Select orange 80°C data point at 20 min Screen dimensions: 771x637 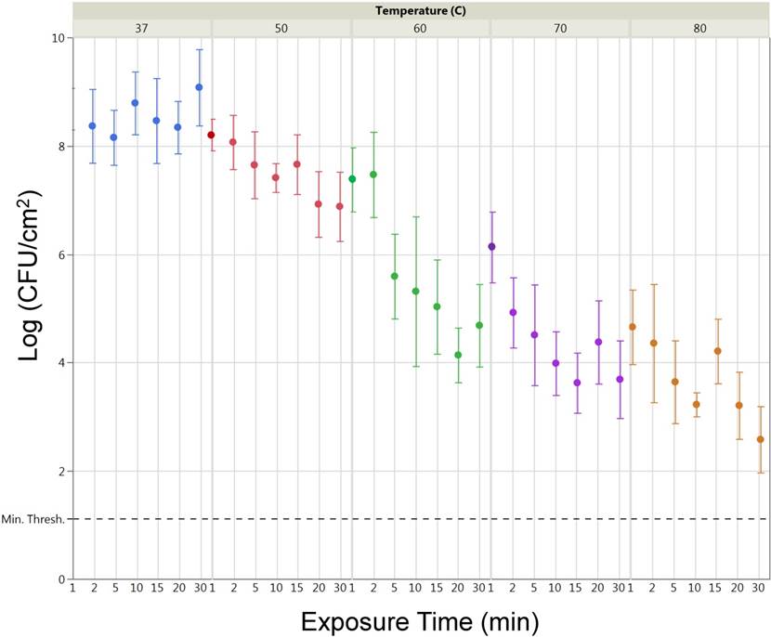739,406
